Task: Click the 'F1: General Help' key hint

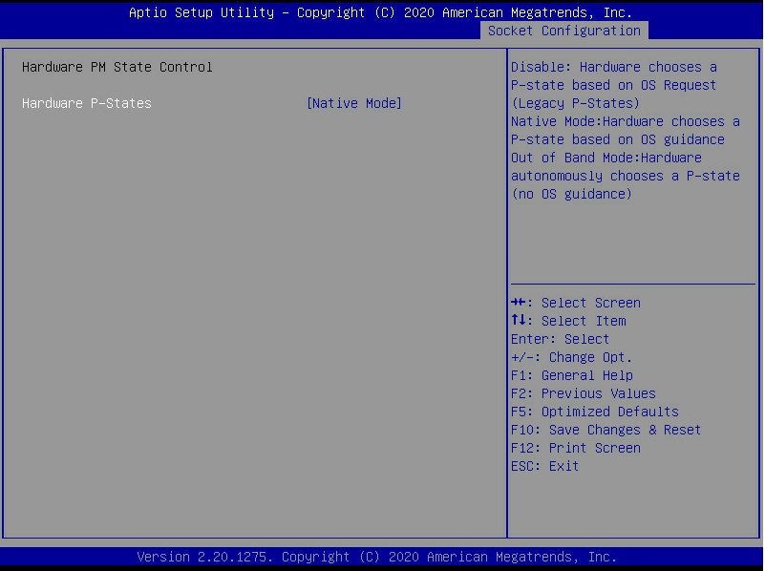Action: click(x=572, y=375)
